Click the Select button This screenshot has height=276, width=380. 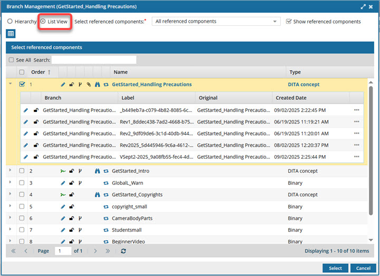click(x=335, y=268)
